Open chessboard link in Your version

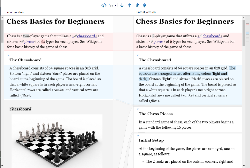(86, 36)
